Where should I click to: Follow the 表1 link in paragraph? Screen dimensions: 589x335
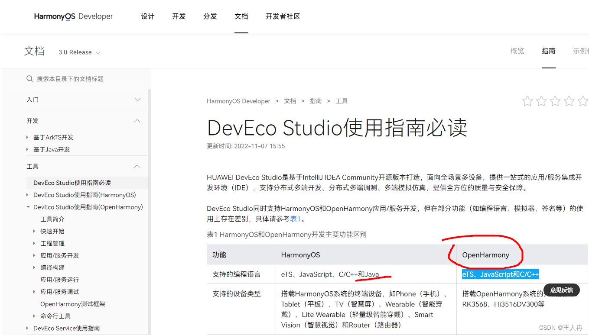click(295, 219)
